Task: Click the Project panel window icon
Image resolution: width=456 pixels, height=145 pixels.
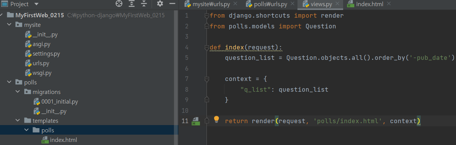Action: 5,4
